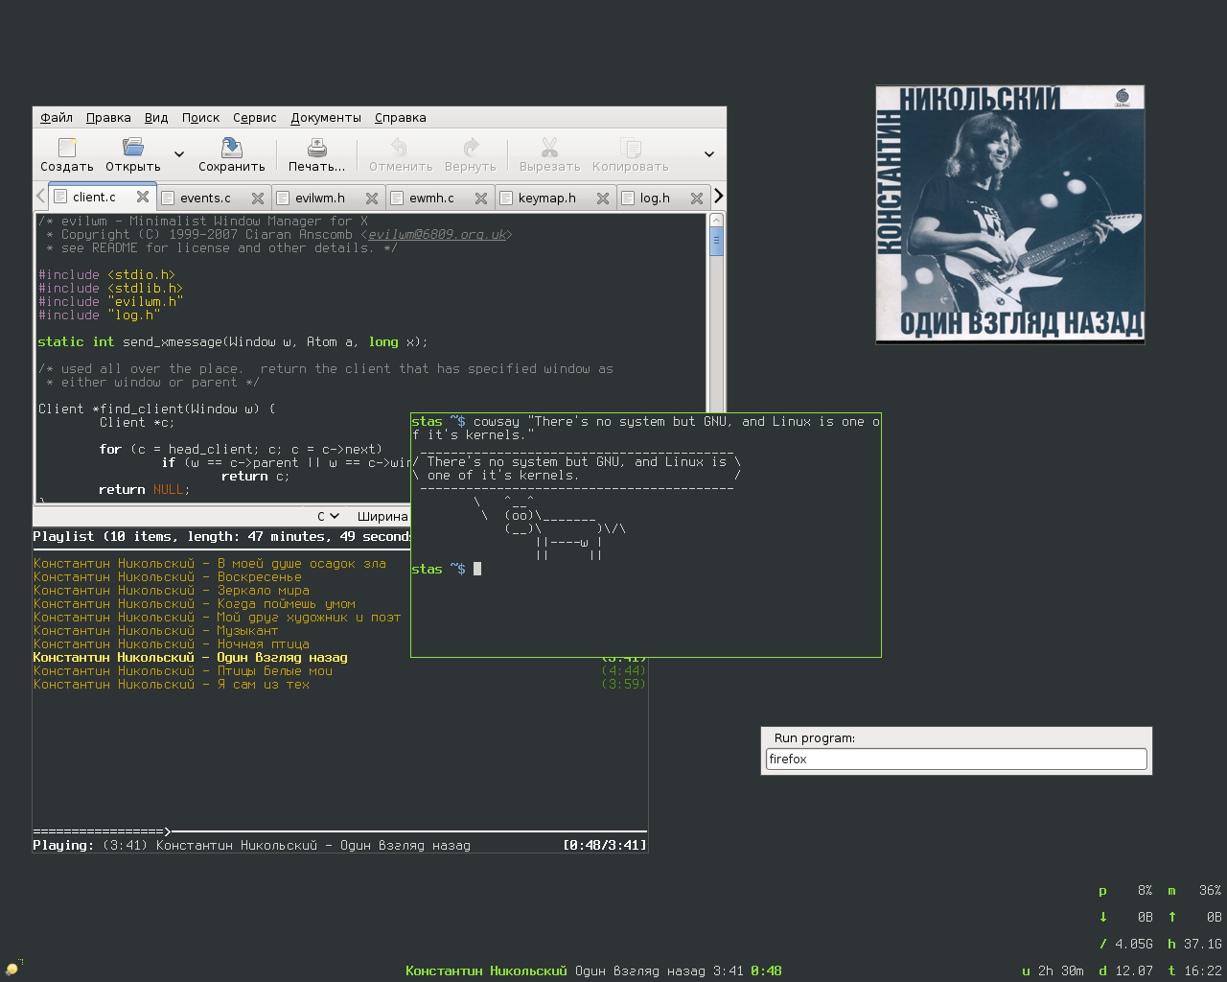This screenshot has height=982, width=1227.
Task: Click the playback progress bar in the music player
Action: coord(340,831)
